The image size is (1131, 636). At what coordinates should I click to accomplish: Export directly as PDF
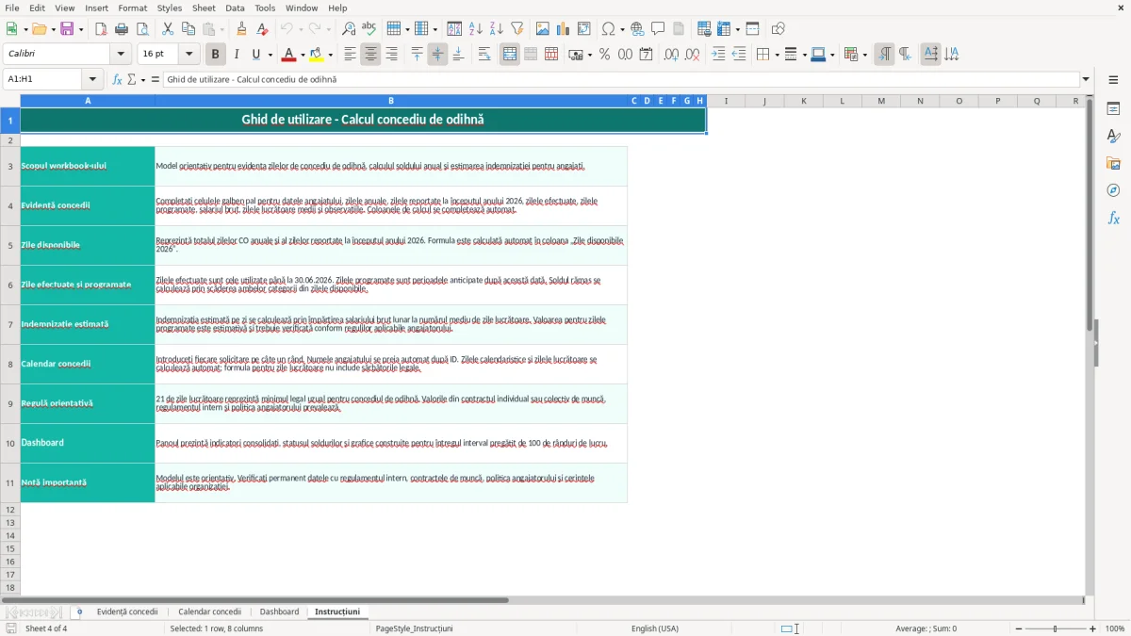101,29
